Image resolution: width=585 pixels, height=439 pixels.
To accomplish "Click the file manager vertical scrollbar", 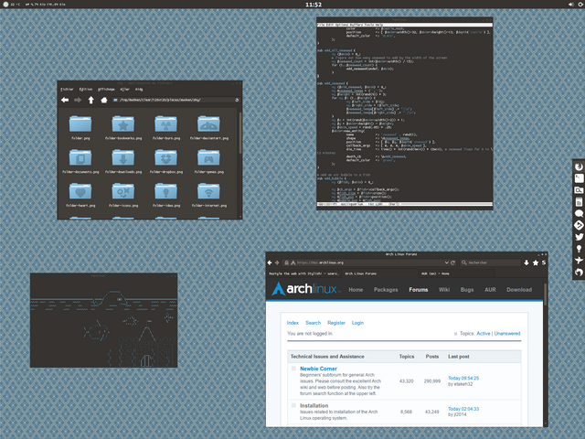I will point(239,133).
